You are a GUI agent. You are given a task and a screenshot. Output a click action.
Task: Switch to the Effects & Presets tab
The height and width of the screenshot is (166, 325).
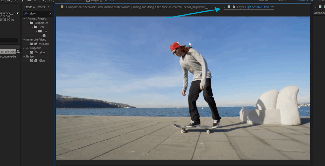point(35,7)
